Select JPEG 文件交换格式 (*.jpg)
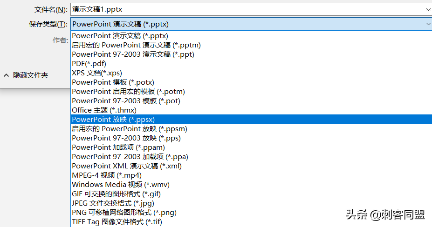Screen dimensions: 432x227 [x=251, y=203]
